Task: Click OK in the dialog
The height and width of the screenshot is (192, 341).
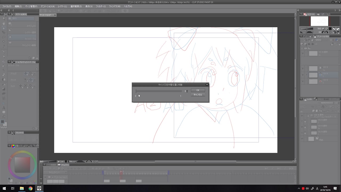Action: click(198, 90)
